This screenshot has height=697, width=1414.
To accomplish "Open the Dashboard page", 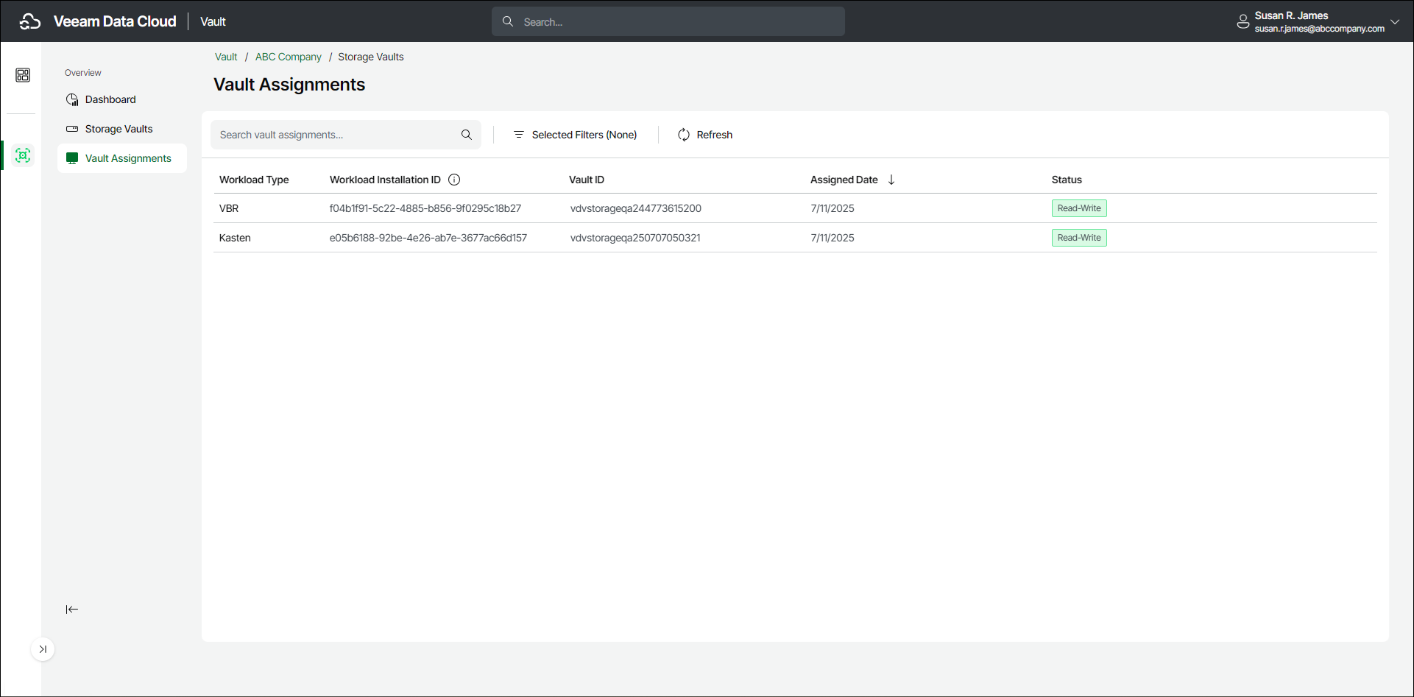I will [110, 99].
